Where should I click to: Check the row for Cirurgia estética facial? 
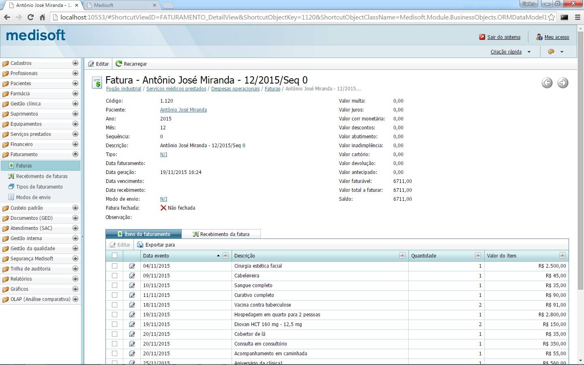[114, 266]
